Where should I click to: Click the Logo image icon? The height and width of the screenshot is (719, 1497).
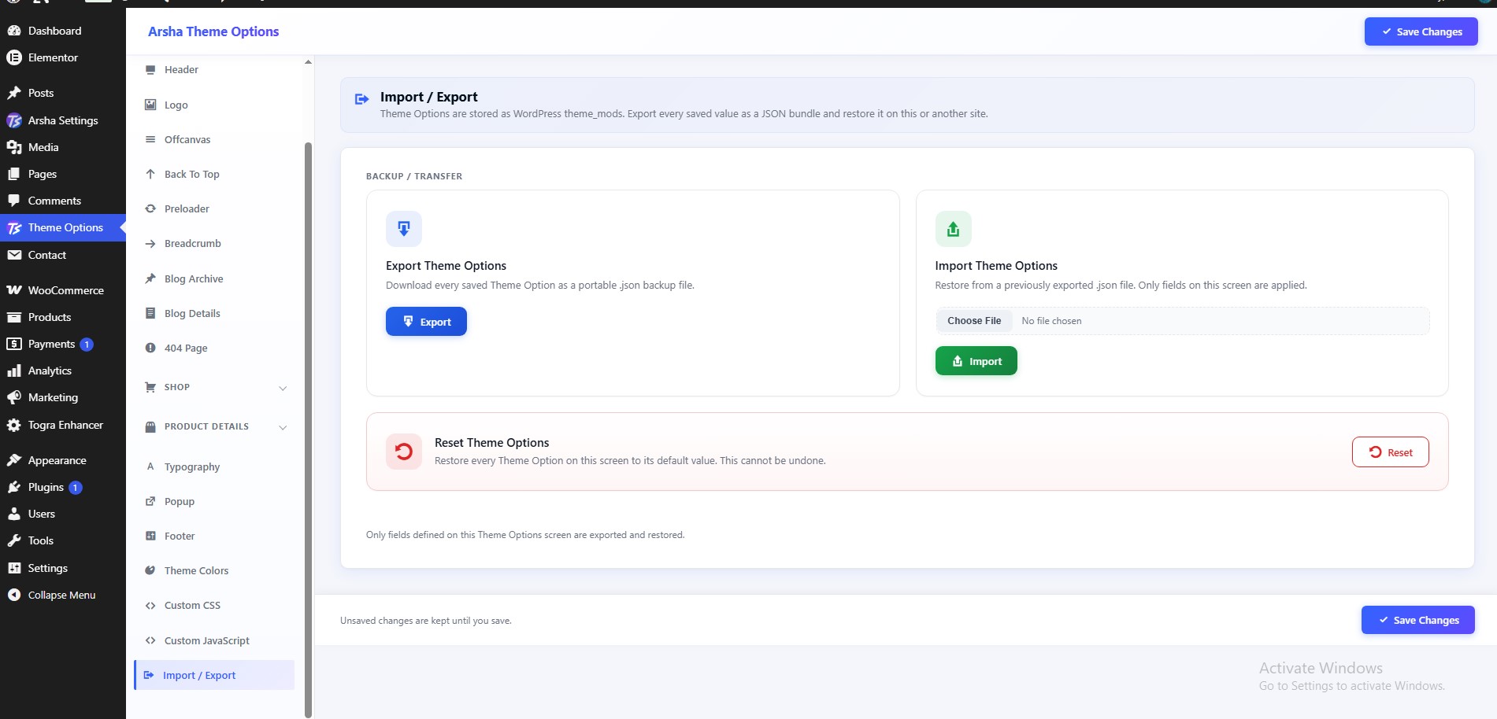coord(150,105)
